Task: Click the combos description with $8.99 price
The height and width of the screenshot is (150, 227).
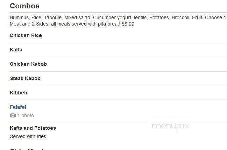Action: click(x=118, y=21)
